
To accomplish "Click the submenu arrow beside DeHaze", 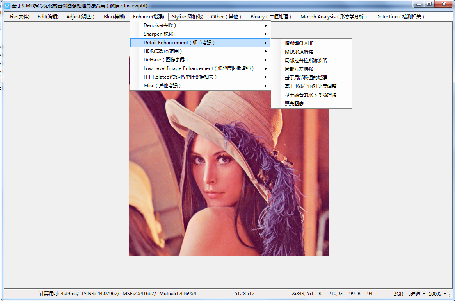I will tap(265, 60).
